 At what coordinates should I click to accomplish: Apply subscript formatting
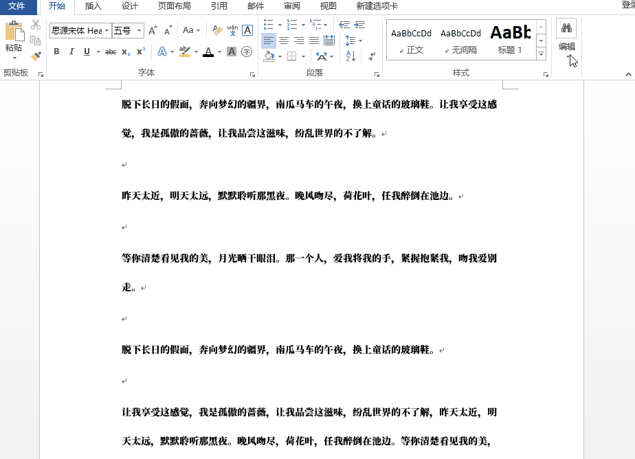pyautogui.click(x=126, y=52)
